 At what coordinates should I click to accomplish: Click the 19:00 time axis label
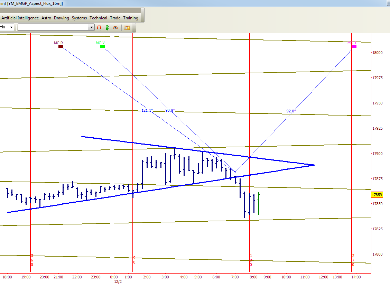tap(26, 277)
